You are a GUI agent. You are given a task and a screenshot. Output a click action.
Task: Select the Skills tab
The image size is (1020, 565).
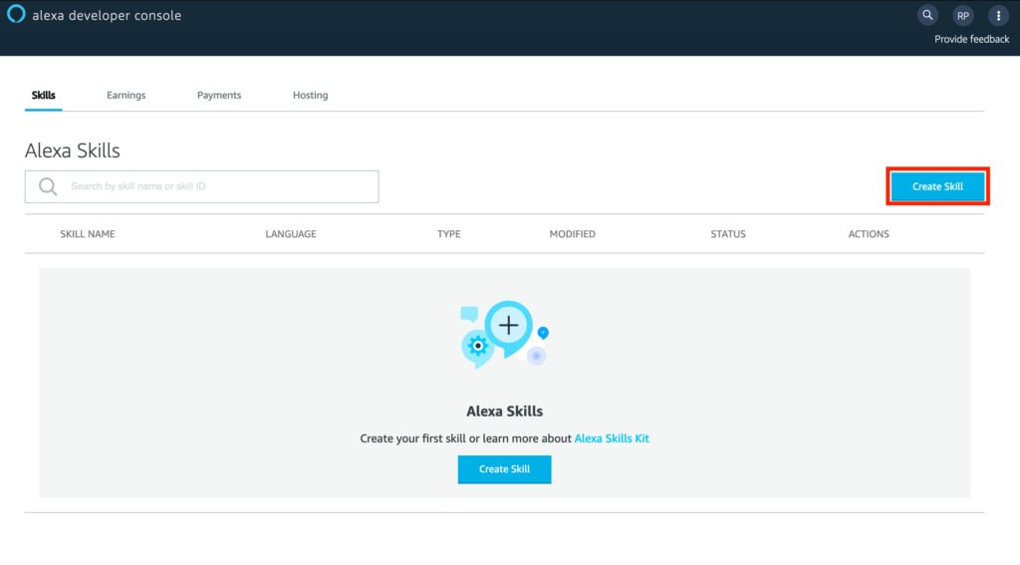click(44, 96)
